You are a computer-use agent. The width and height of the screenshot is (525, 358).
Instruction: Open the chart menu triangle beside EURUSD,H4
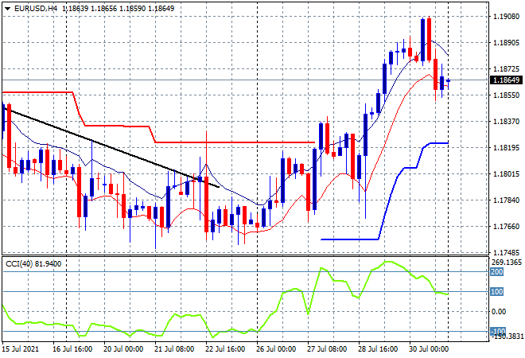pyautogui.click(x=7, y=9)
